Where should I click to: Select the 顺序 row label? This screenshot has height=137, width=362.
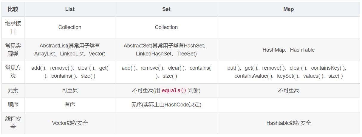tap(13, 105)
